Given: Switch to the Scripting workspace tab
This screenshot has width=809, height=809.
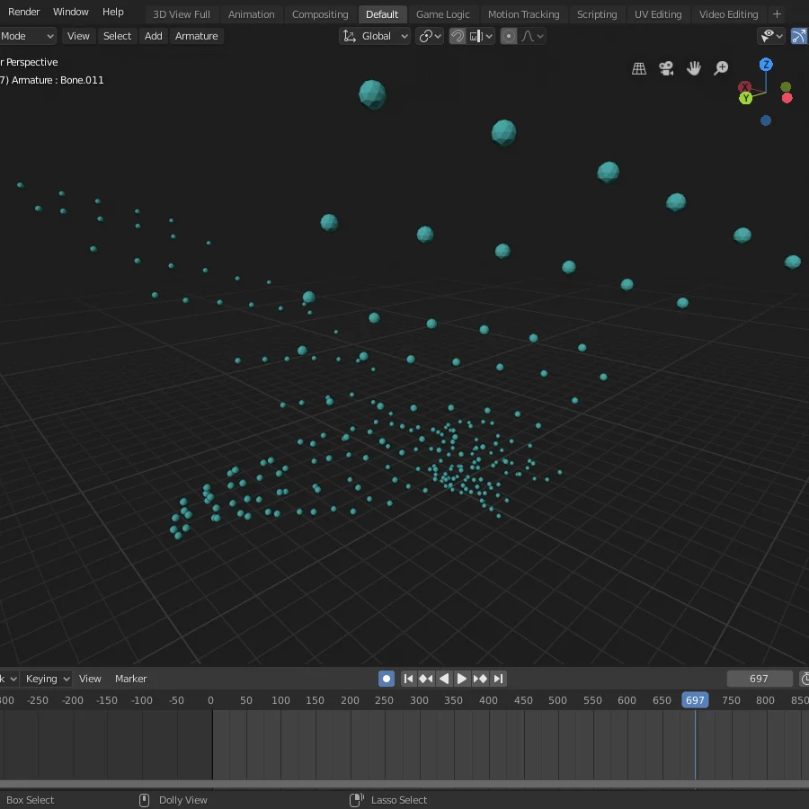Looking at the screenshot, I should (596, 14).
